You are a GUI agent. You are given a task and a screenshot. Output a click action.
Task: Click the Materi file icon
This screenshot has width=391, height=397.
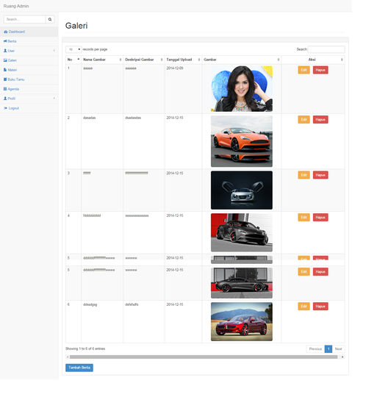click(5, 70)
